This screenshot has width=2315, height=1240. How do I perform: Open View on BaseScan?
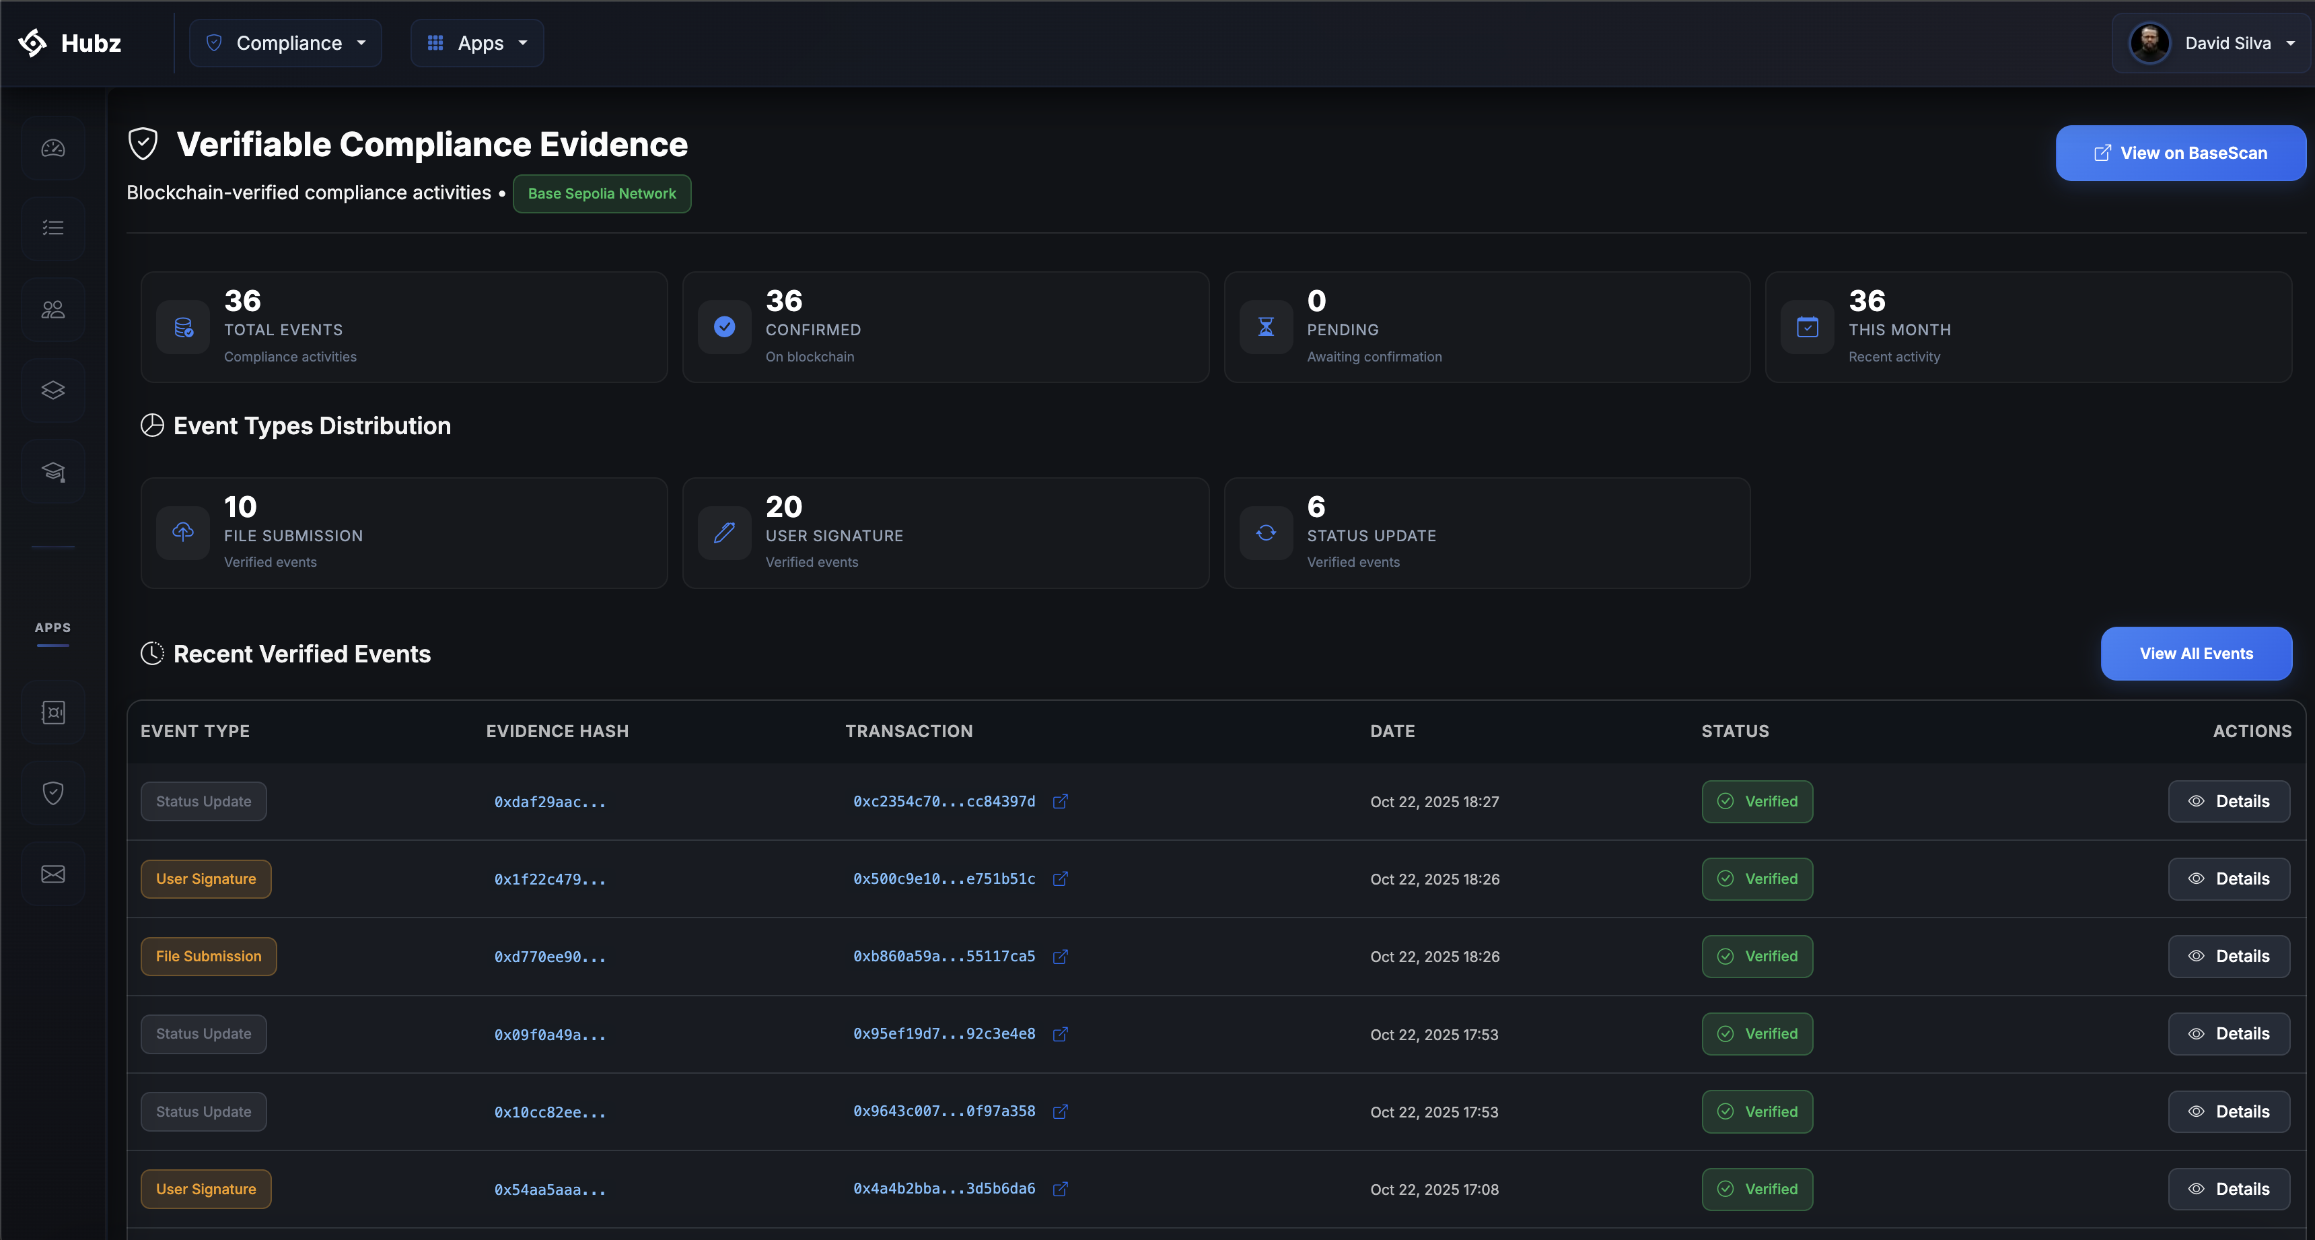tap(2181, 153)
